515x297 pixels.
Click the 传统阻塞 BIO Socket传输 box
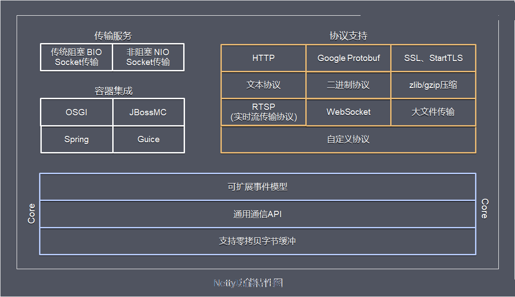(76, 57)
